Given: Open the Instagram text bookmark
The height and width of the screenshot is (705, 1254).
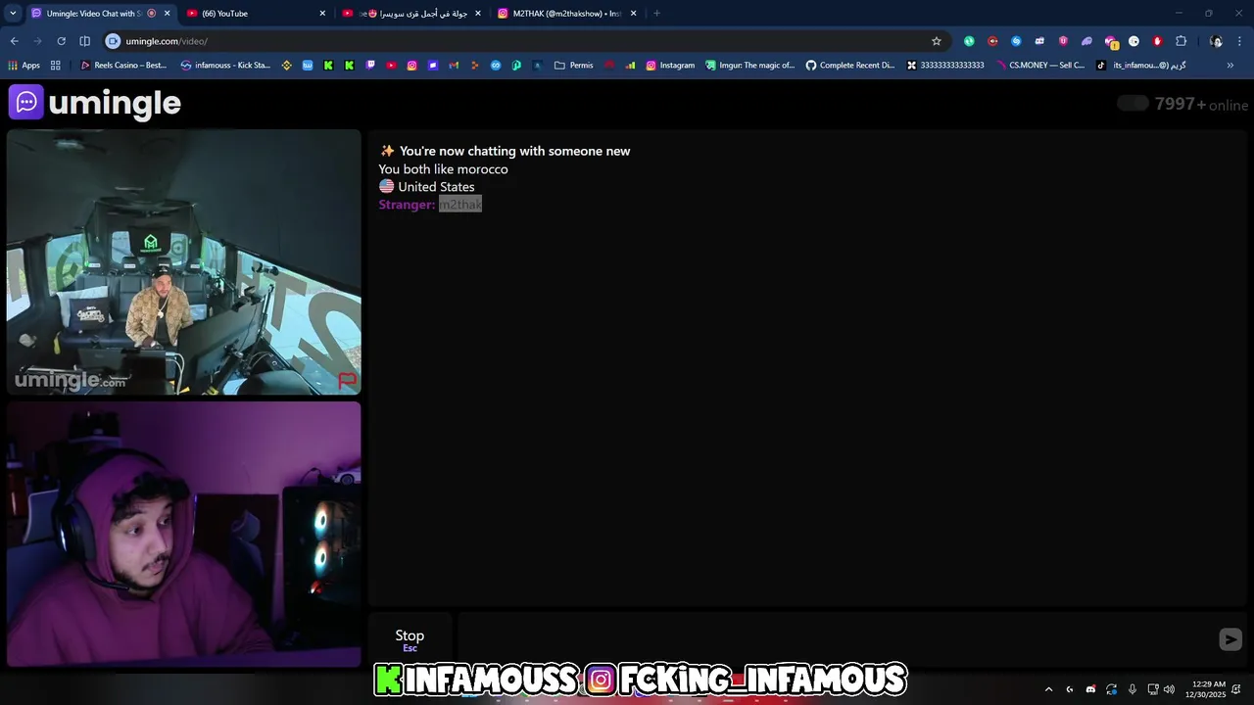Looking at the screenshot, I should tap(671, 66).
